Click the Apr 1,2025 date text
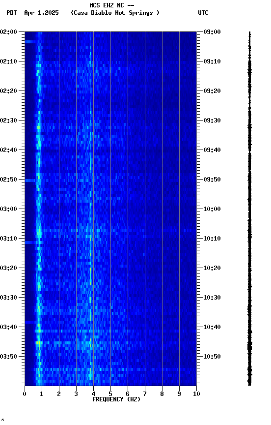The width and height of the screenshot is (271, 425). [x=41, y=13]
